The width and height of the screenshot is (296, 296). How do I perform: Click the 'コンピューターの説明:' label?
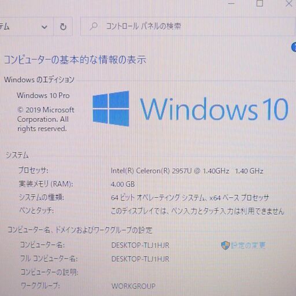point(49,272)
